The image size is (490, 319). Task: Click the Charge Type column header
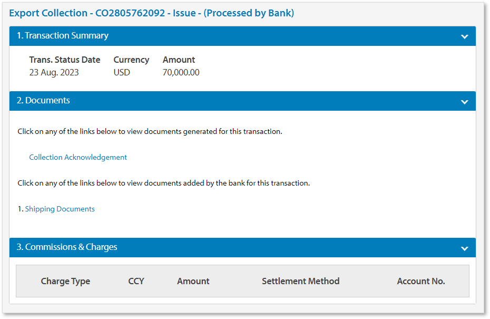(65, 281)
